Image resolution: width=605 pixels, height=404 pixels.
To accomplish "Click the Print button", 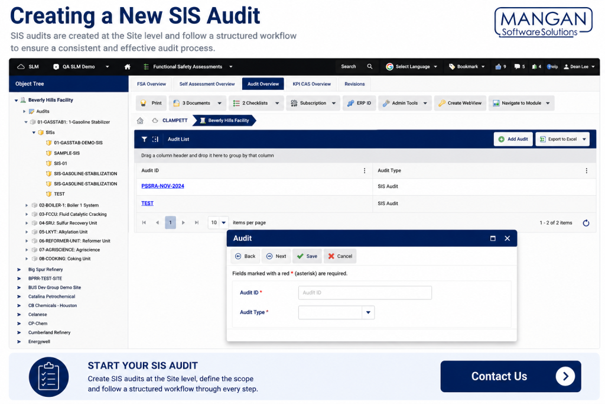I will 151,103.
